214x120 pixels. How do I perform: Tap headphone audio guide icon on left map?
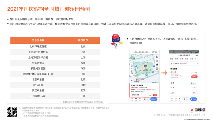(132, 65)
